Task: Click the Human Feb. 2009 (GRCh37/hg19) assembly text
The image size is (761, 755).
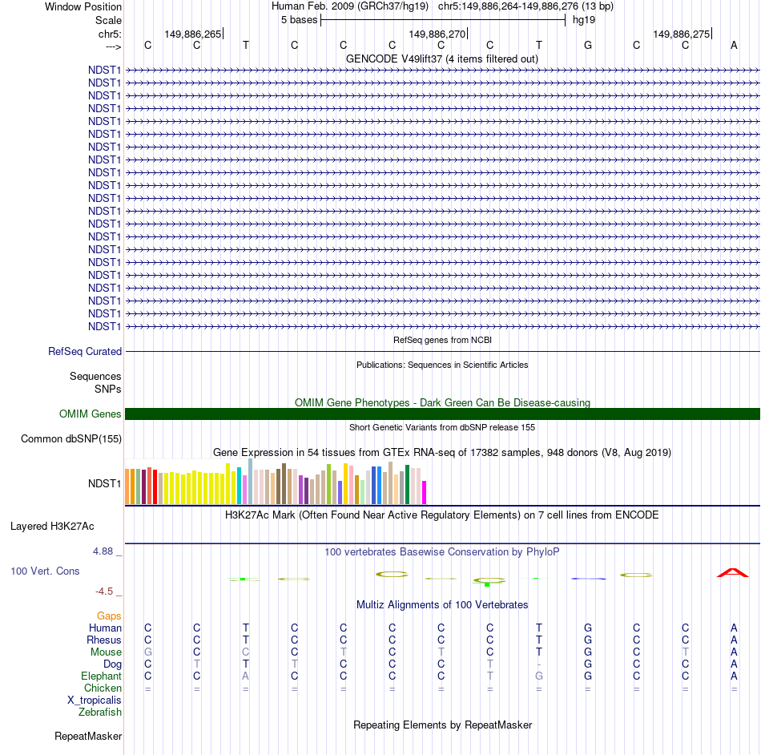Action: (350, 6)
